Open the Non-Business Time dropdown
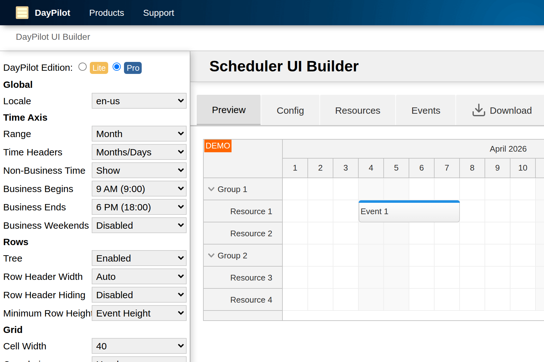The width and height of the screenshot is (544, 362). click(x=139, y=170)
